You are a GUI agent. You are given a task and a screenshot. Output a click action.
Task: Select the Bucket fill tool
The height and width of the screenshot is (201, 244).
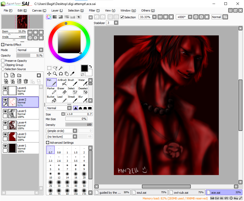click(x=51, y=99)
